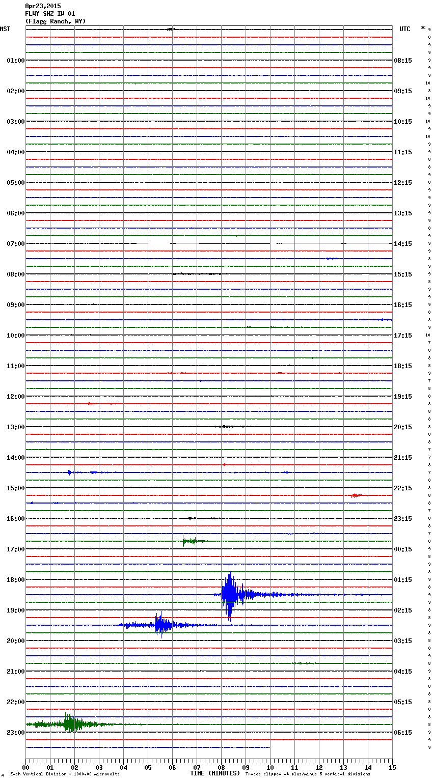Click the 10 minute axis tick label

click(270, 767)
